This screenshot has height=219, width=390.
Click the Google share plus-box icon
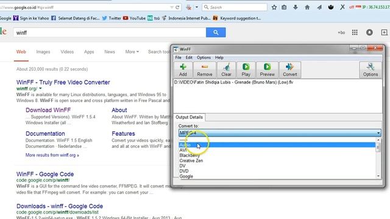click(x=384, y=32)
